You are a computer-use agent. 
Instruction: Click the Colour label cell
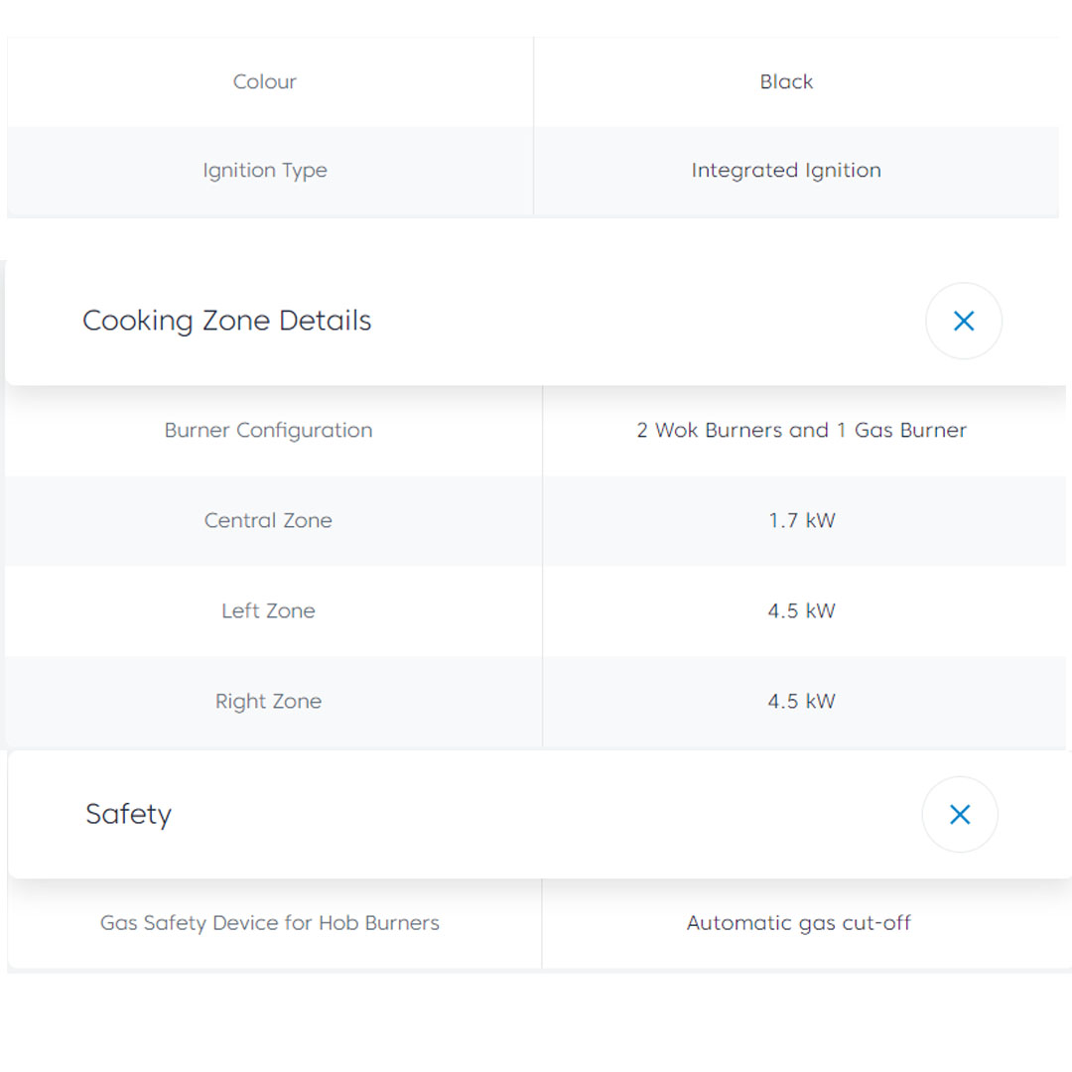(x=265, y=81)
